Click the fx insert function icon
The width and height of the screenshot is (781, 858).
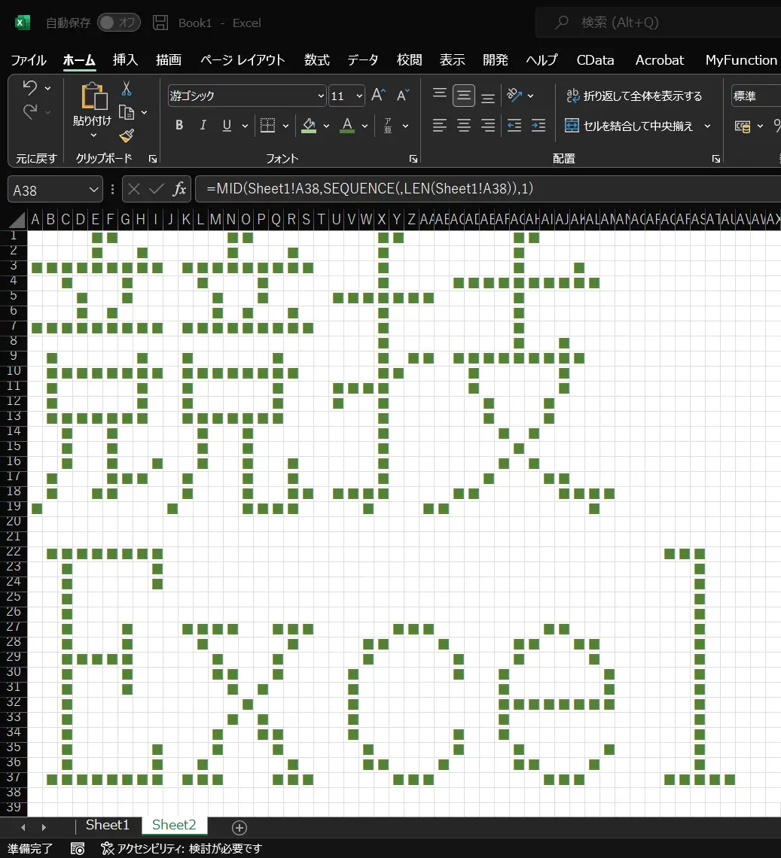tap(179, 190)
